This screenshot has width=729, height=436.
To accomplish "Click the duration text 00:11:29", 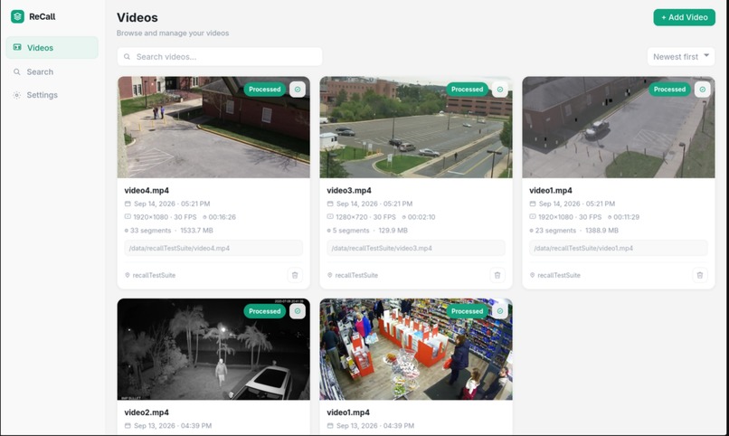I will click(626, 217).
